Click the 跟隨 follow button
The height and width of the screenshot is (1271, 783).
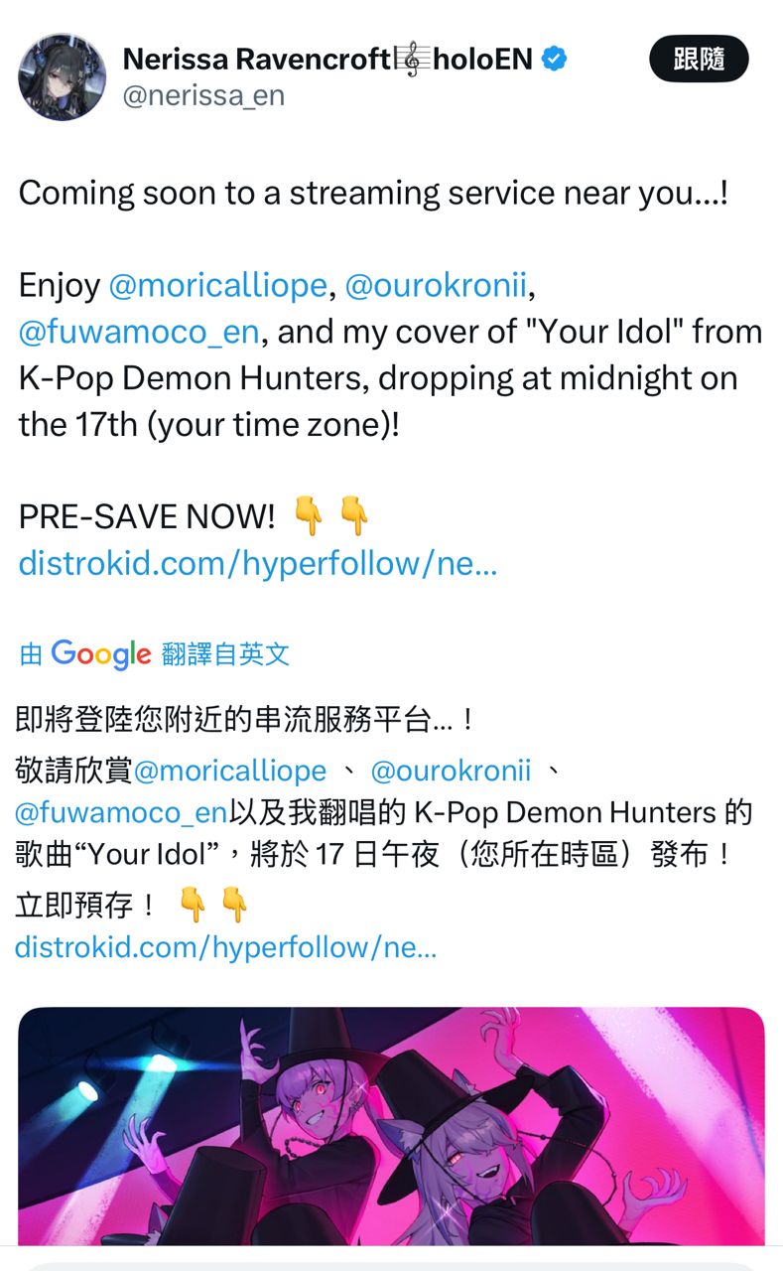[x=699, y=59]
